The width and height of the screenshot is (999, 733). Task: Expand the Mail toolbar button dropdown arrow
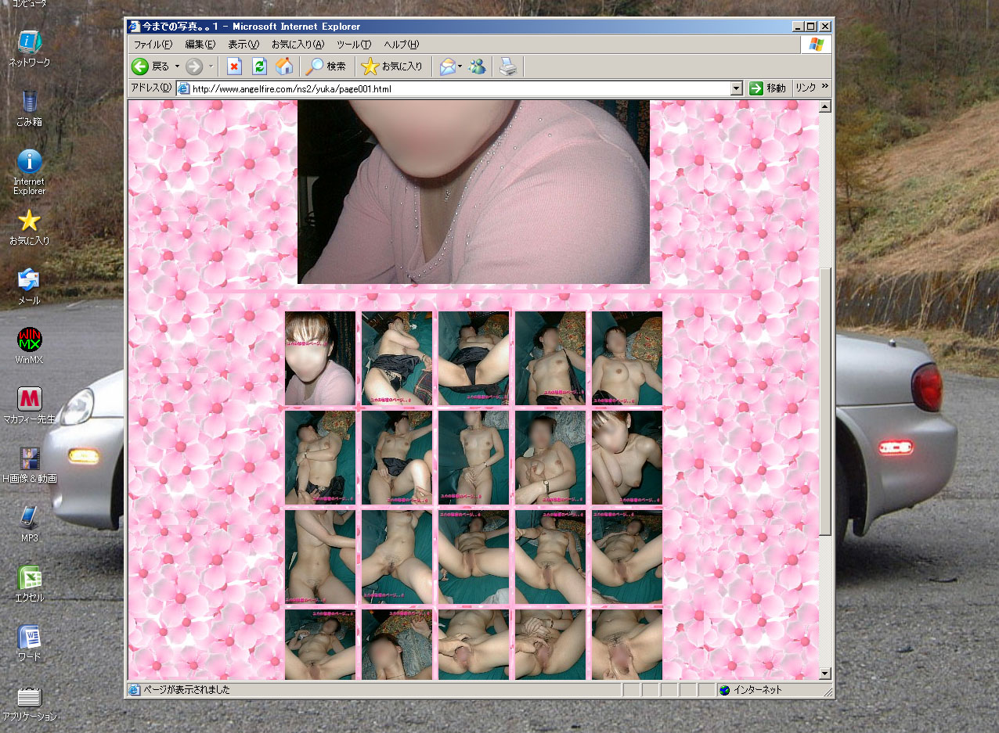click(460, 66)
